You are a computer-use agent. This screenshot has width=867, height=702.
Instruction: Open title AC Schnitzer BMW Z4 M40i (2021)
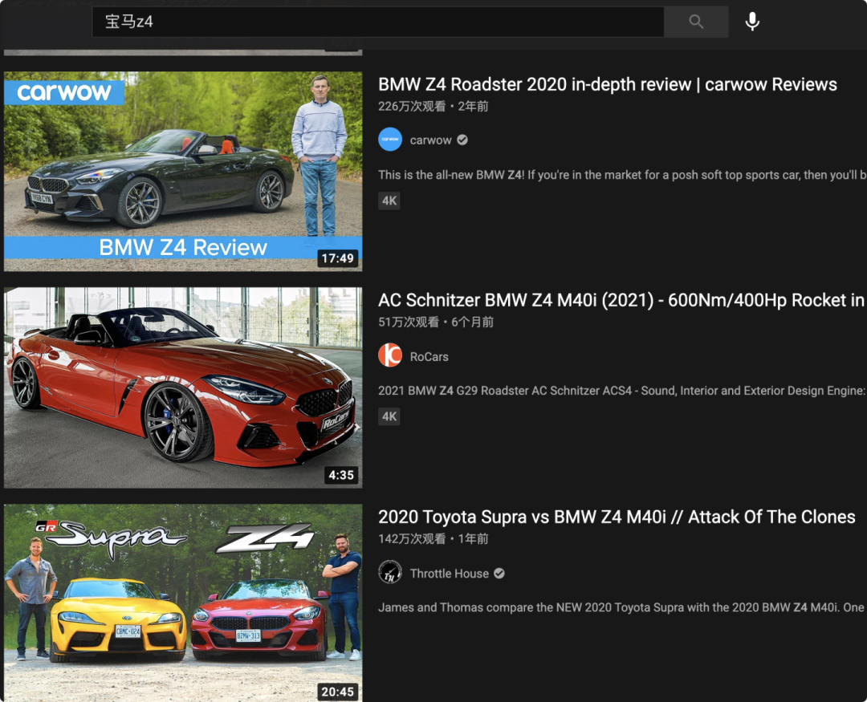tap(622, 300)
